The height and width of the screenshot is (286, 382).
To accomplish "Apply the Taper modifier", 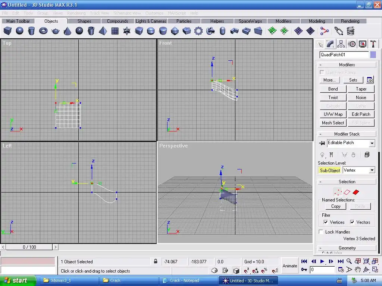I will (361, 89).
